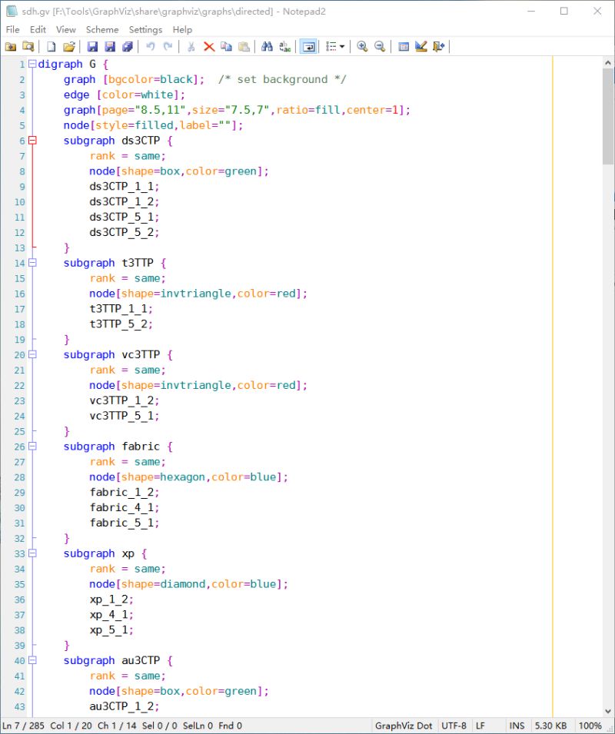Zoom in using the magnifier-plus icon
The width and height of the screenshot is (615, 734).
(361, 47)
